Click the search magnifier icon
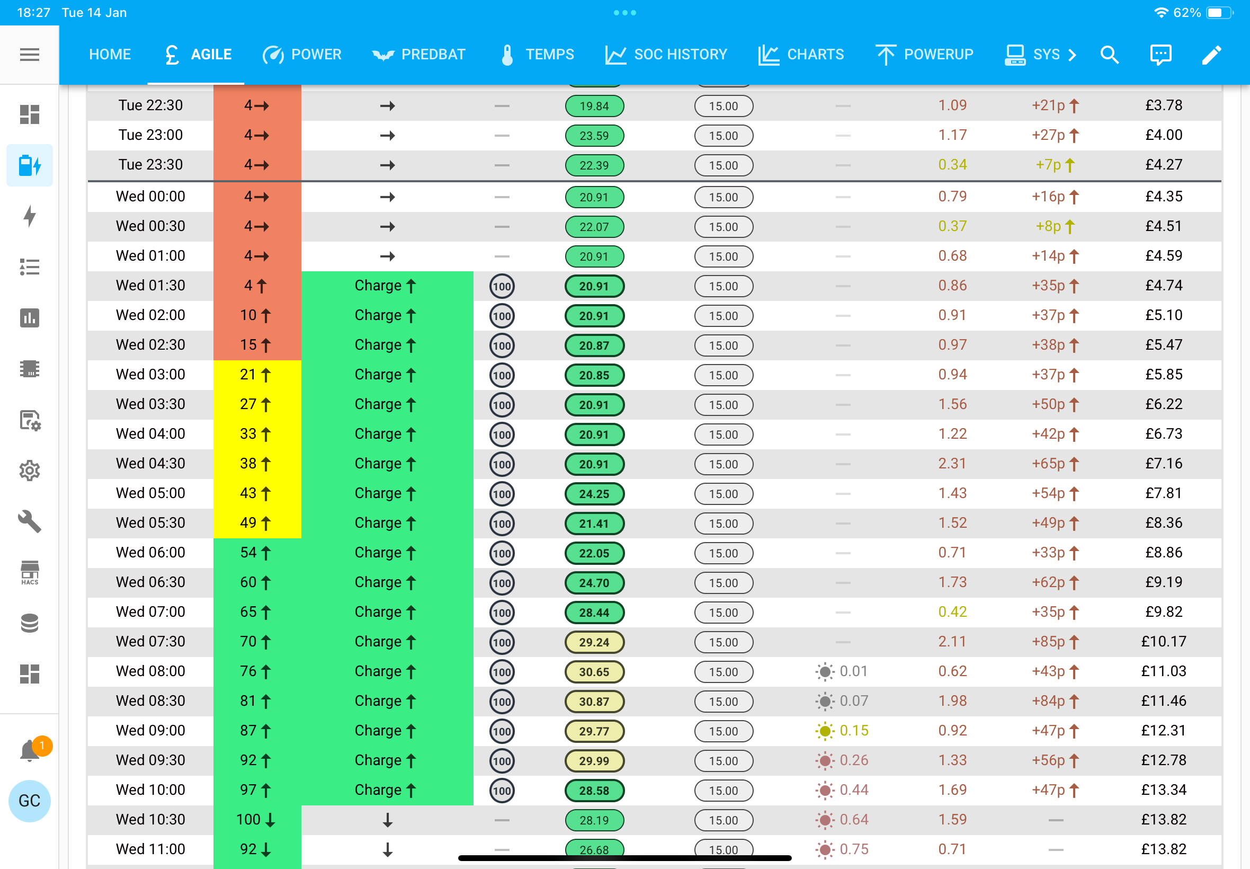1250x869 pixels. tap(1110, 55)
